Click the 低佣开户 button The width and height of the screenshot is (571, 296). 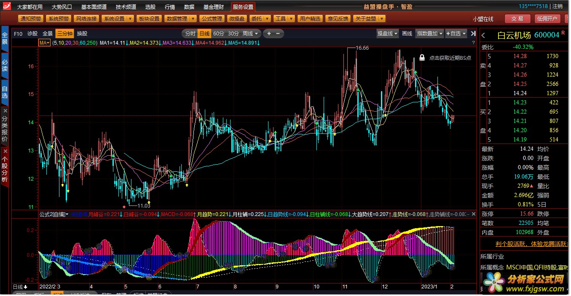click(x=547, y=19)
